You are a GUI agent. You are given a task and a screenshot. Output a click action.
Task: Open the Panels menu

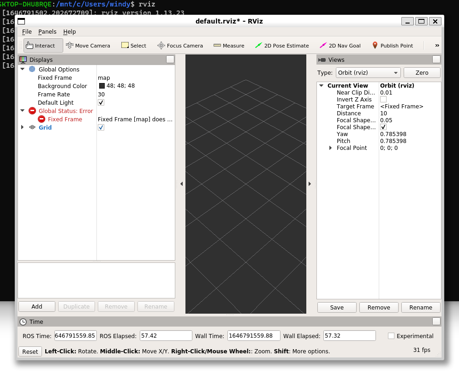[x=47, y=32]
